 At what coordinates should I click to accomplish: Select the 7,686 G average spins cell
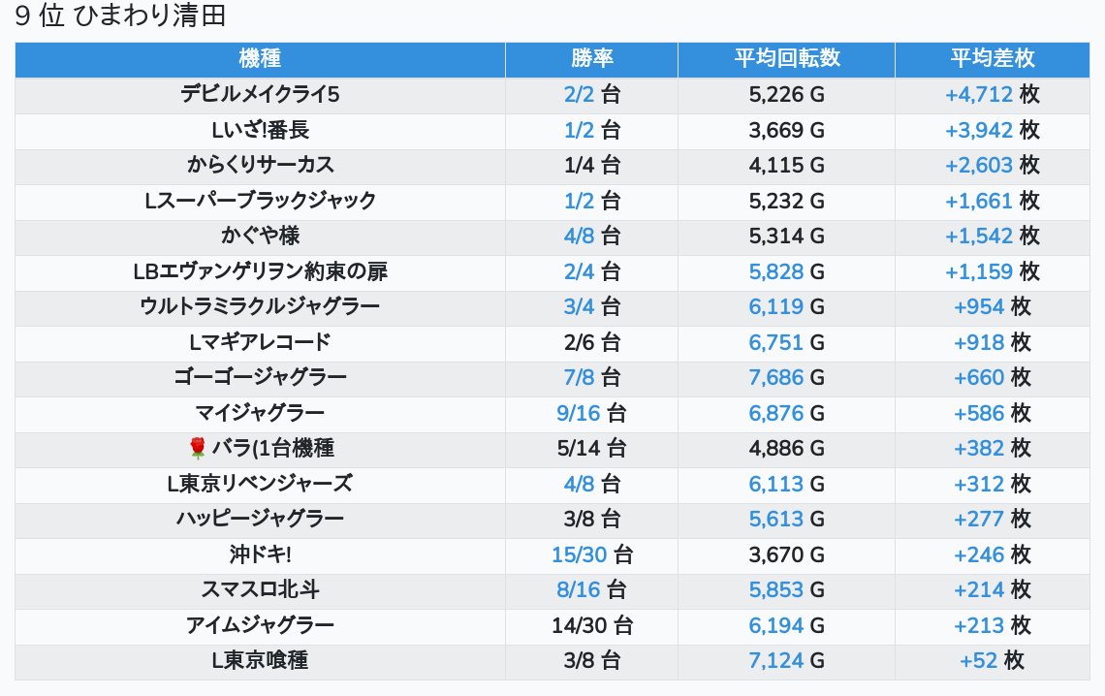coord(786,377)
